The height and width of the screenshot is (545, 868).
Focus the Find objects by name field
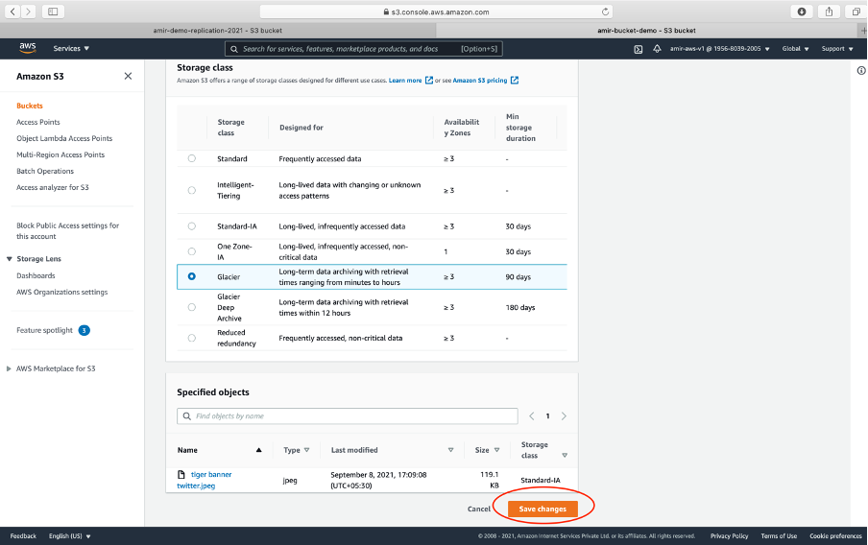(x=347, y=416)
